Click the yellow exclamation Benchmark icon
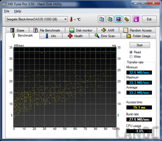The height and width of the screenshot is (141, 162). 14,35
